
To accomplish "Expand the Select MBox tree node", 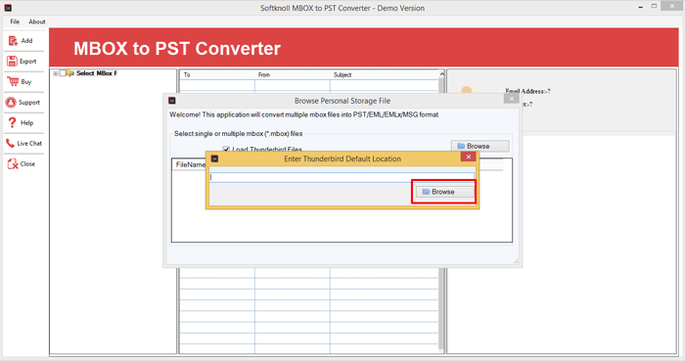I will pos(56,73).
